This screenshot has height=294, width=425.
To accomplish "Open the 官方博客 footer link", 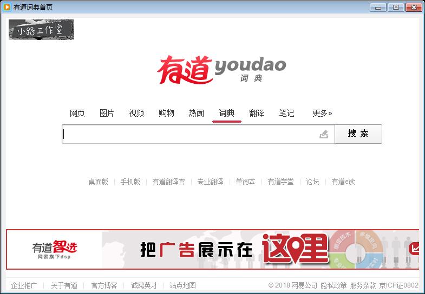I will [104, 285].
